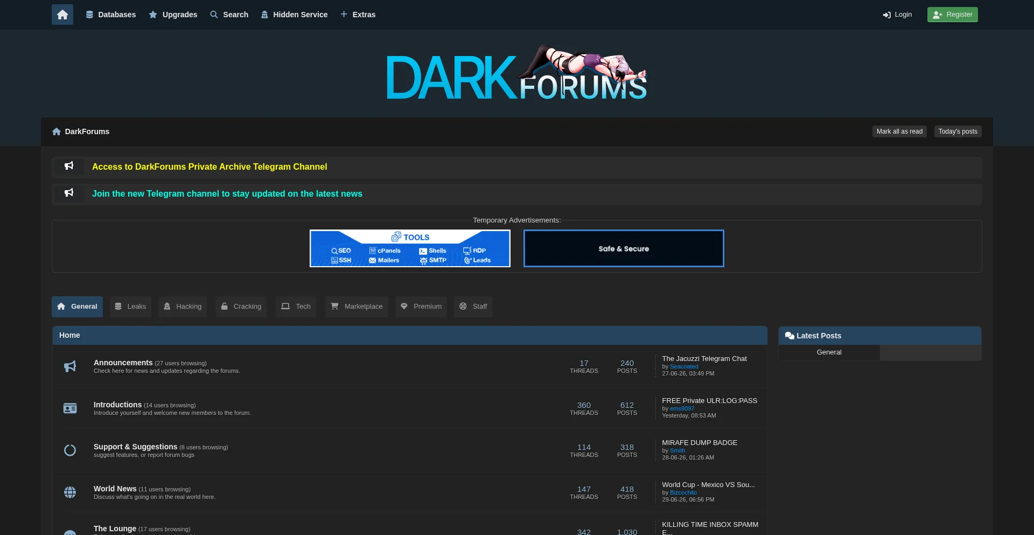The width and height of the screenshot is (1034, 535).
Task: Select the Leaks category tab
Action: 130,307
